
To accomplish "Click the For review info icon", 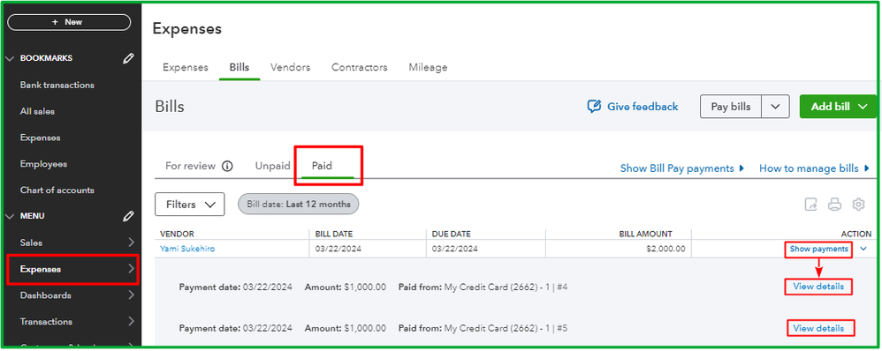I will point(227,166).
